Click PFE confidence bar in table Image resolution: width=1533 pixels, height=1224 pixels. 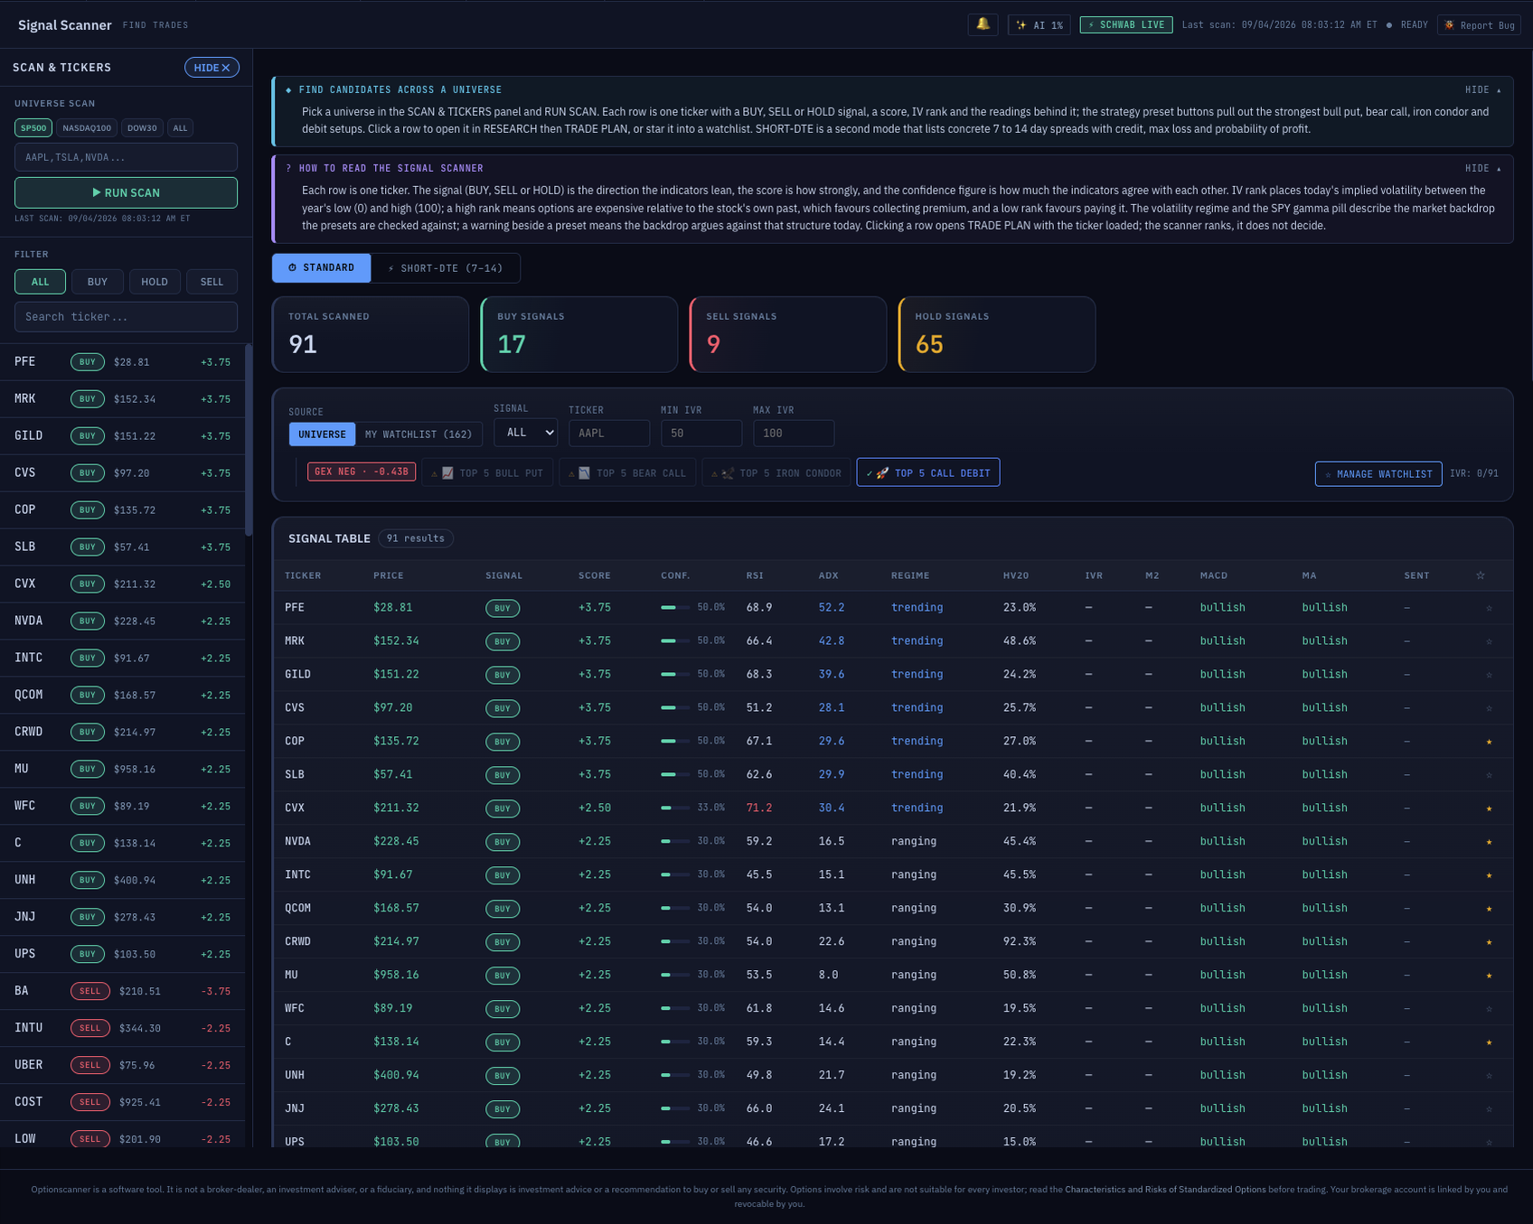(675, 608)
